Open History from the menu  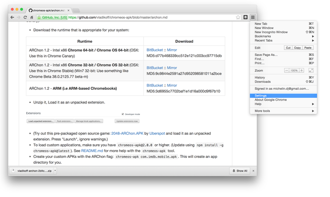coord(284,78)
